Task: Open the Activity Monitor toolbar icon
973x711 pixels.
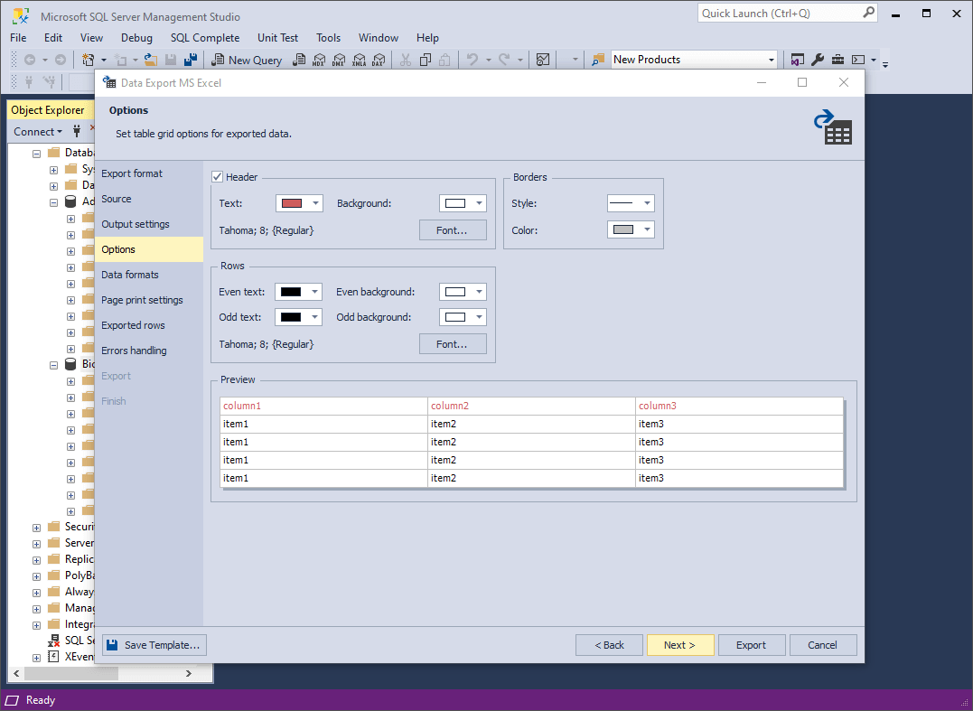Action: (543, 60)
